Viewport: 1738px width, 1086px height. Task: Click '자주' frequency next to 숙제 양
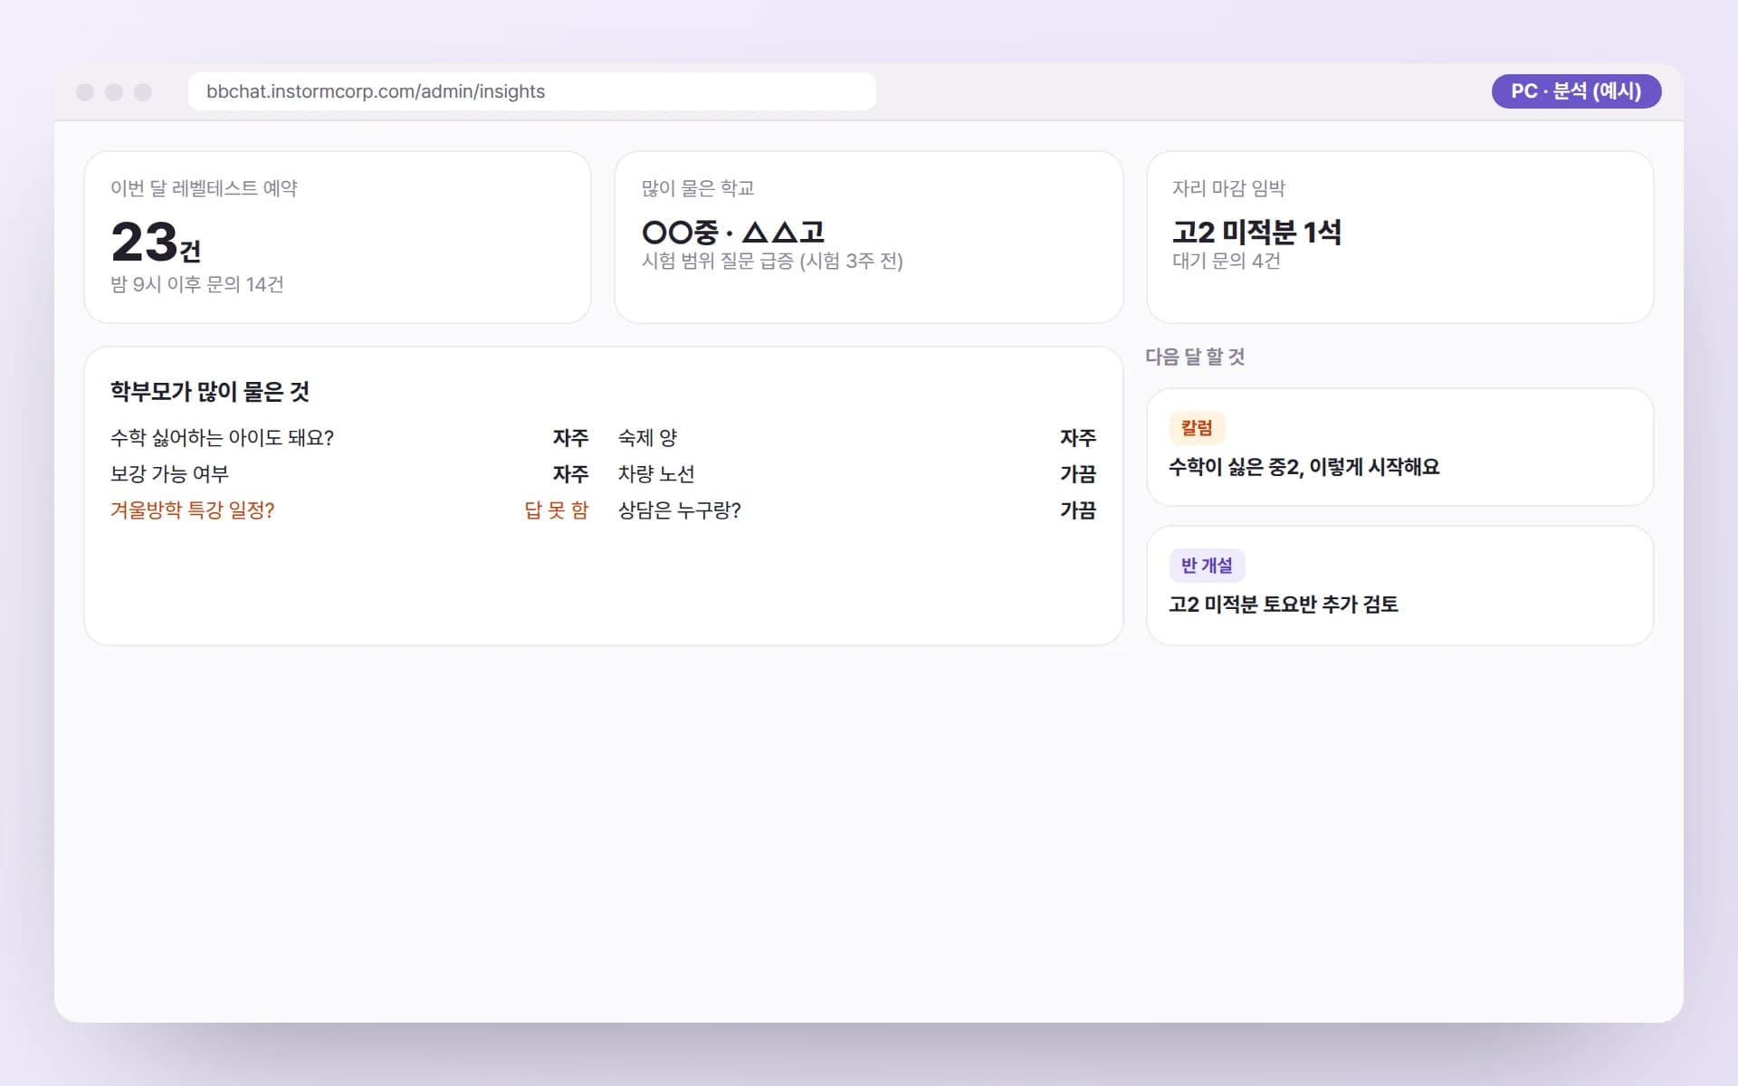(1078, 438)
